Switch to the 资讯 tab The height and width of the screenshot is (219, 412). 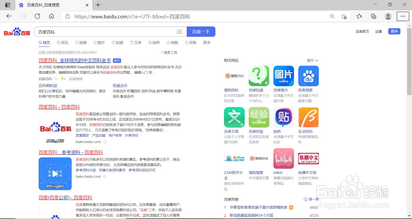click(63, 43)
